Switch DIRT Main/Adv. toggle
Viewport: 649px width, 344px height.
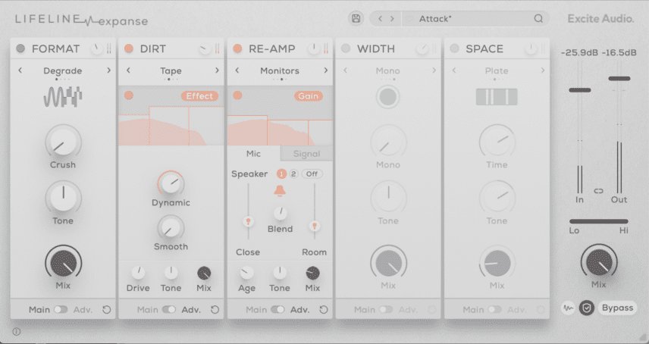click(169, 310)
